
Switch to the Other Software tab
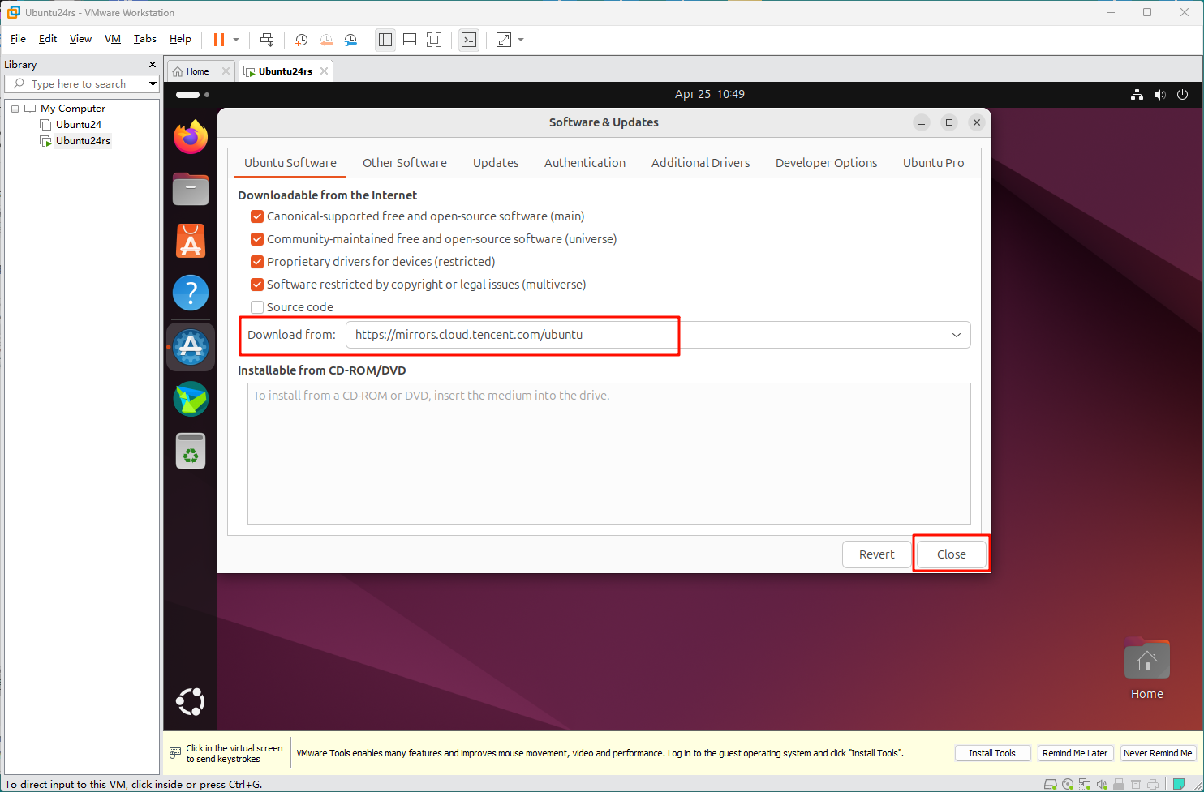pos(405,163)
